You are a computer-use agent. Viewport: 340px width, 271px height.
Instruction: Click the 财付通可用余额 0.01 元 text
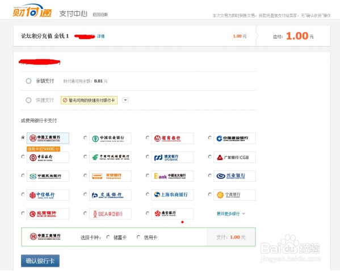pyautogui.click(x=86, y=81)
